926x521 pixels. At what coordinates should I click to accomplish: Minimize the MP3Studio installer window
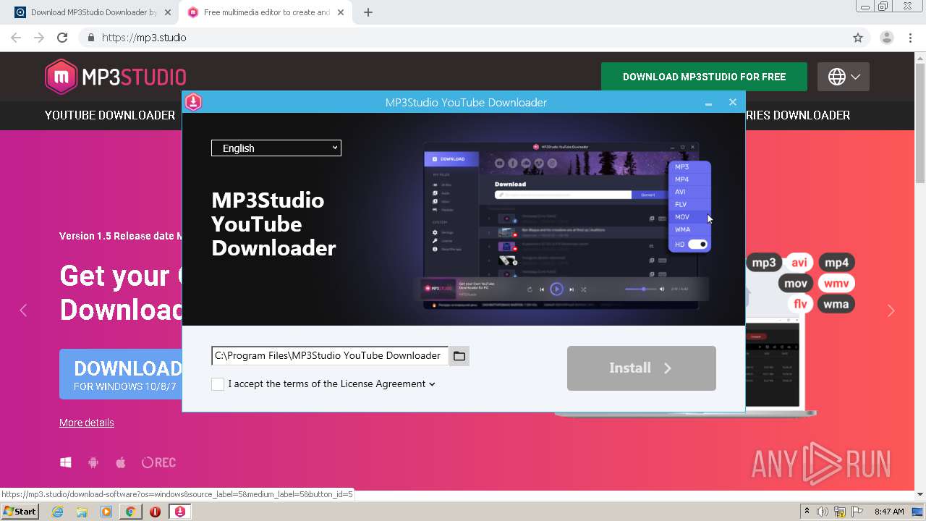[708, 103]
